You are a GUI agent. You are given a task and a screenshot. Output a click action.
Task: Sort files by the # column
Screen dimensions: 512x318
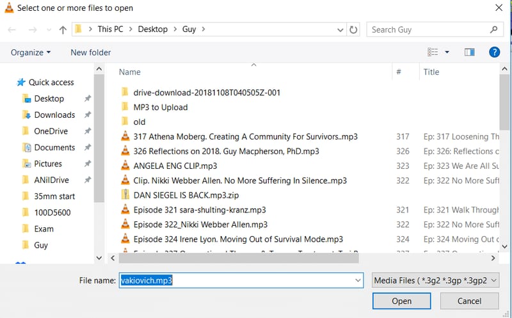point(399,72)
